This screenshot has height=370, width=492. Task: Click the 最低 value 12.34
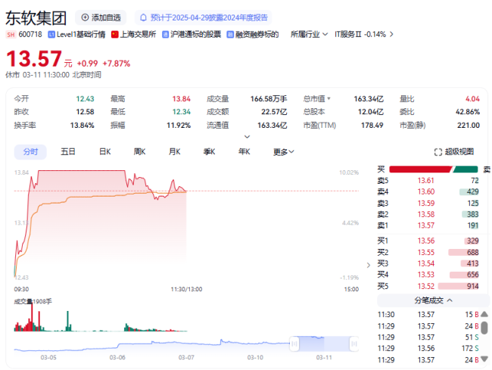182,112
